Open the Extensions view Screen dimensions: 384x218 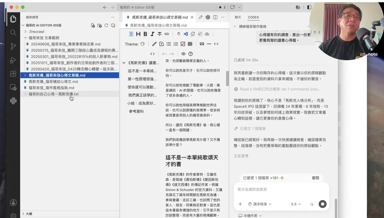click(x=13, y=74)
